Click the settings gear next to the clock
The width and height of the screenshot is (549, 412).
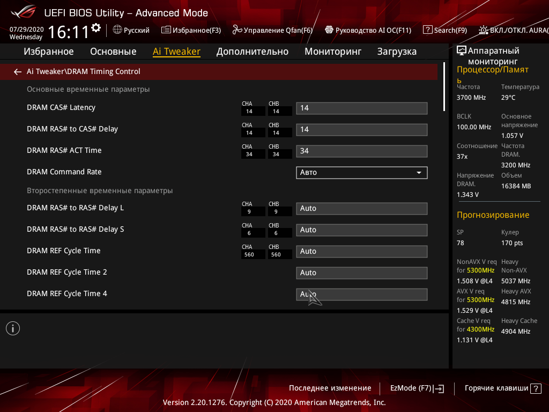[x=96, y=28]
